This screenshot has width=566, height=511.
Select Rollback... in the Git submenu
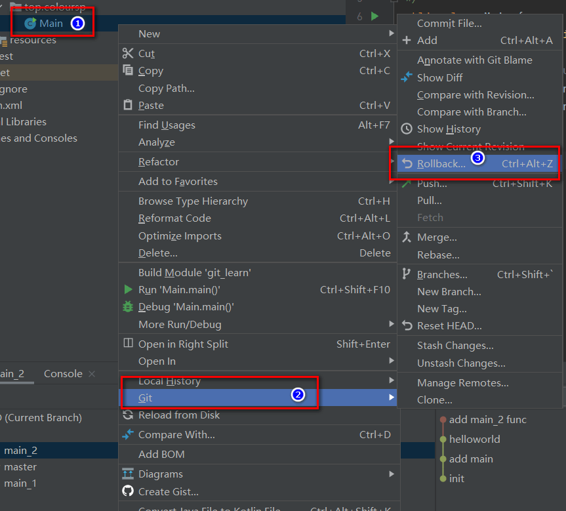coord(441,164)
